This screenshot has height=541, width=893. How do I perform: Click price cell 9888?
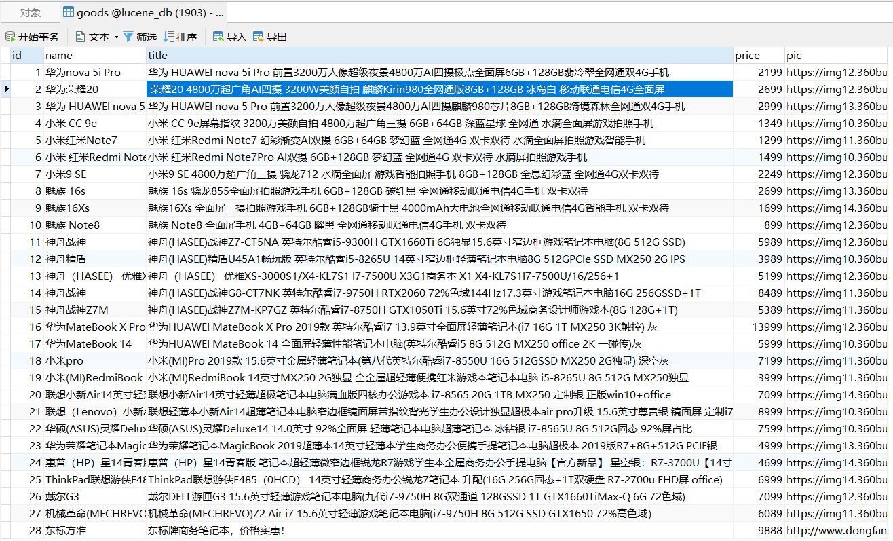(759, 530)
